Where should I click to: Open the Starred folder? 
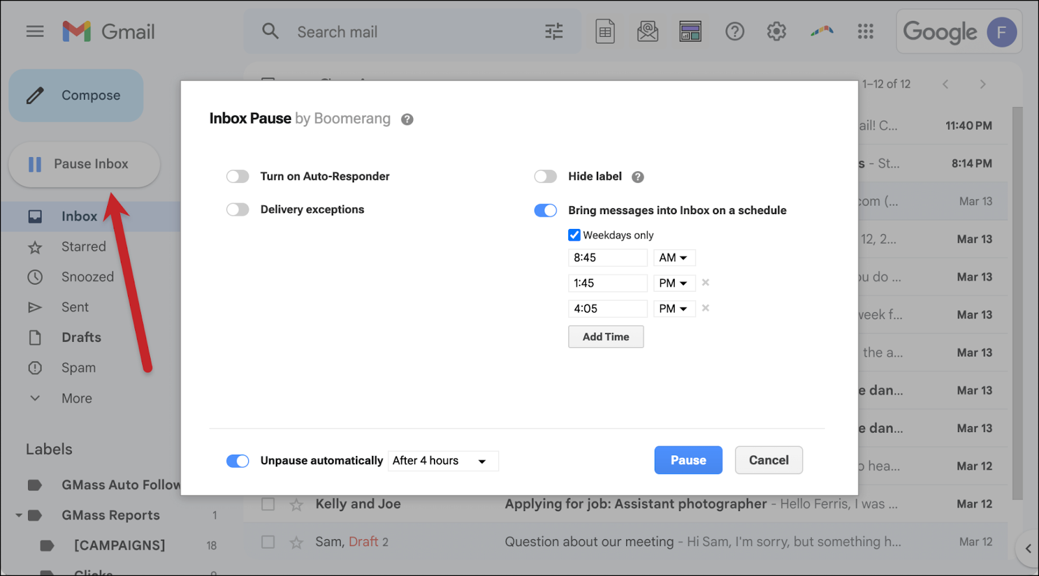(83, 246)
